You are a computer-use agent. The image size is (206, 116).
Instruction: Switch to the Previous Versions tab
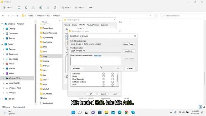(93, 25)
